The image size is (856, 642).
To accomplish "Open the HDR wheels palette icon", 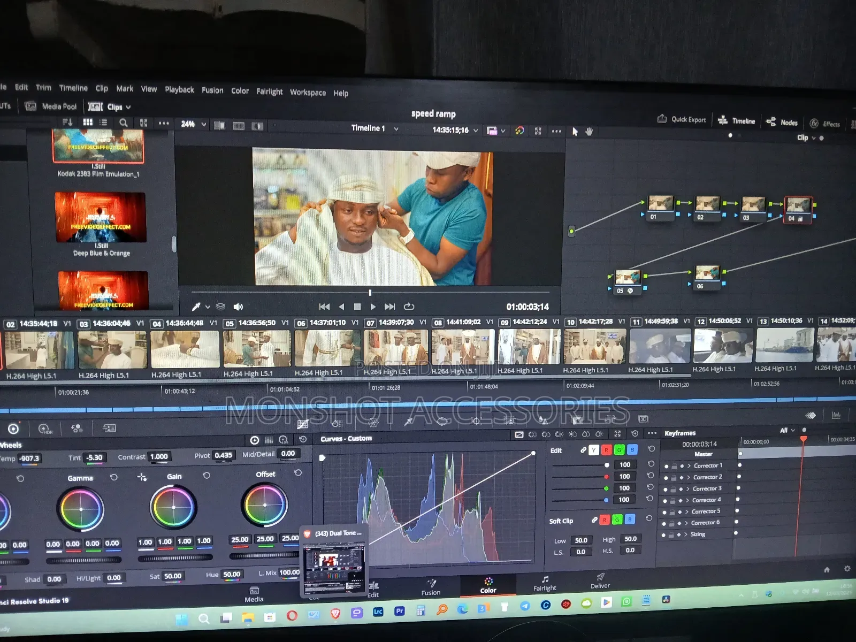I will [45, 429].
